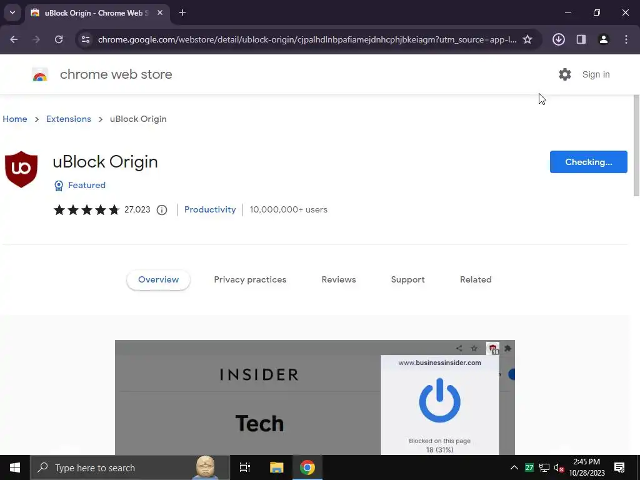Viewport: 640px width, 480px height.
Task: Click the address bar URL
Action: point(307,39)
